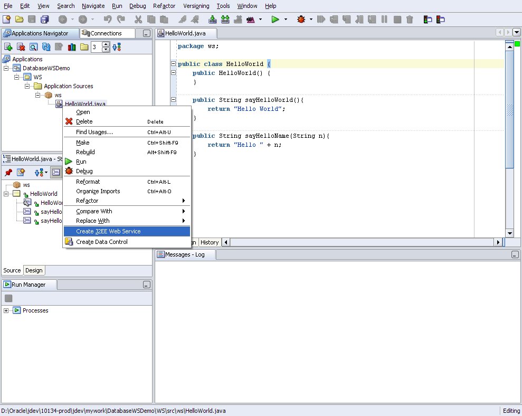Click the Redo arrow in toolbar

coord(121,20)
